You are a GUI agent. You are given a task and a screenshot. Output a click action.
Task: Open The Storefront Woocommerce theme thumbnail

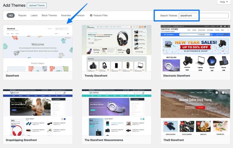(116, 113)
